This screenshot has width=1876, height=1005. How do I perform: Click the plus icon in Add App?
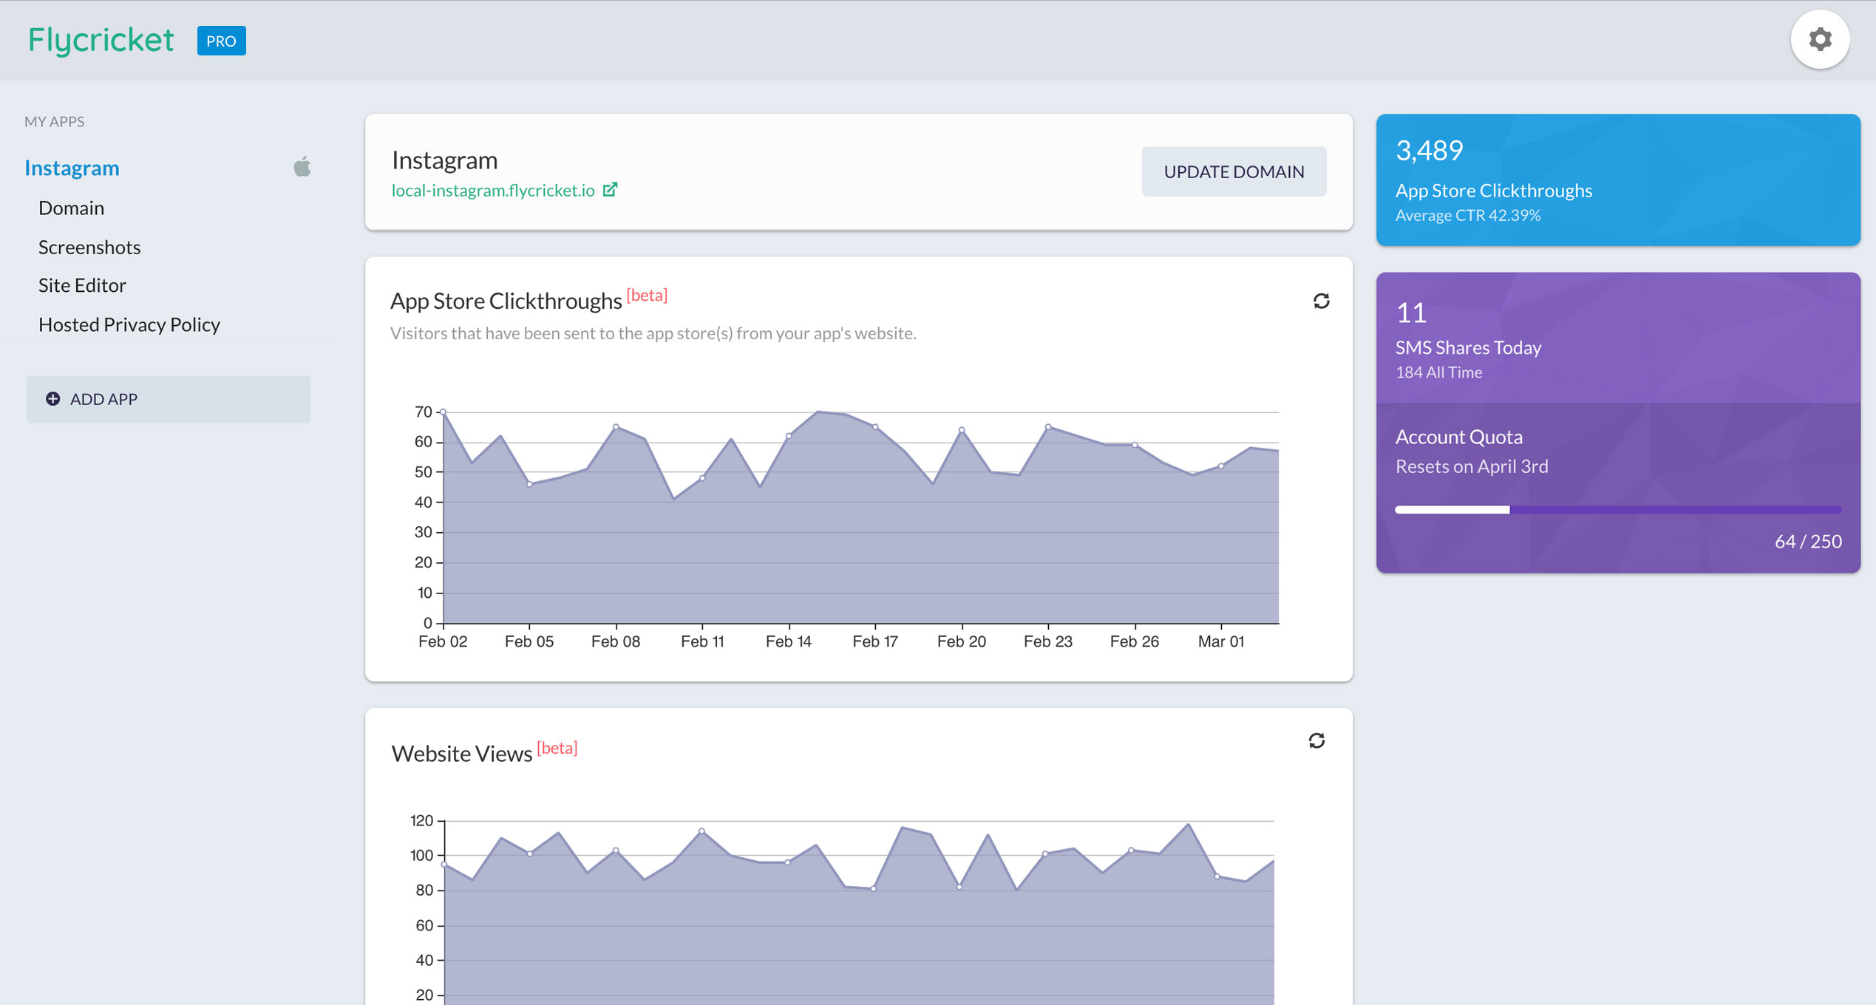click(52, 399)
